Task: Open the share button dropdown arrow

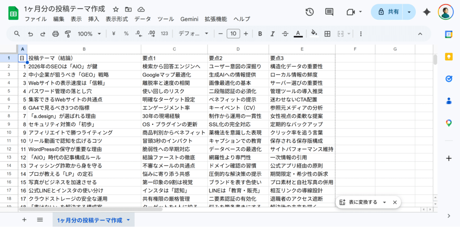Action: (x=409, y=12)
